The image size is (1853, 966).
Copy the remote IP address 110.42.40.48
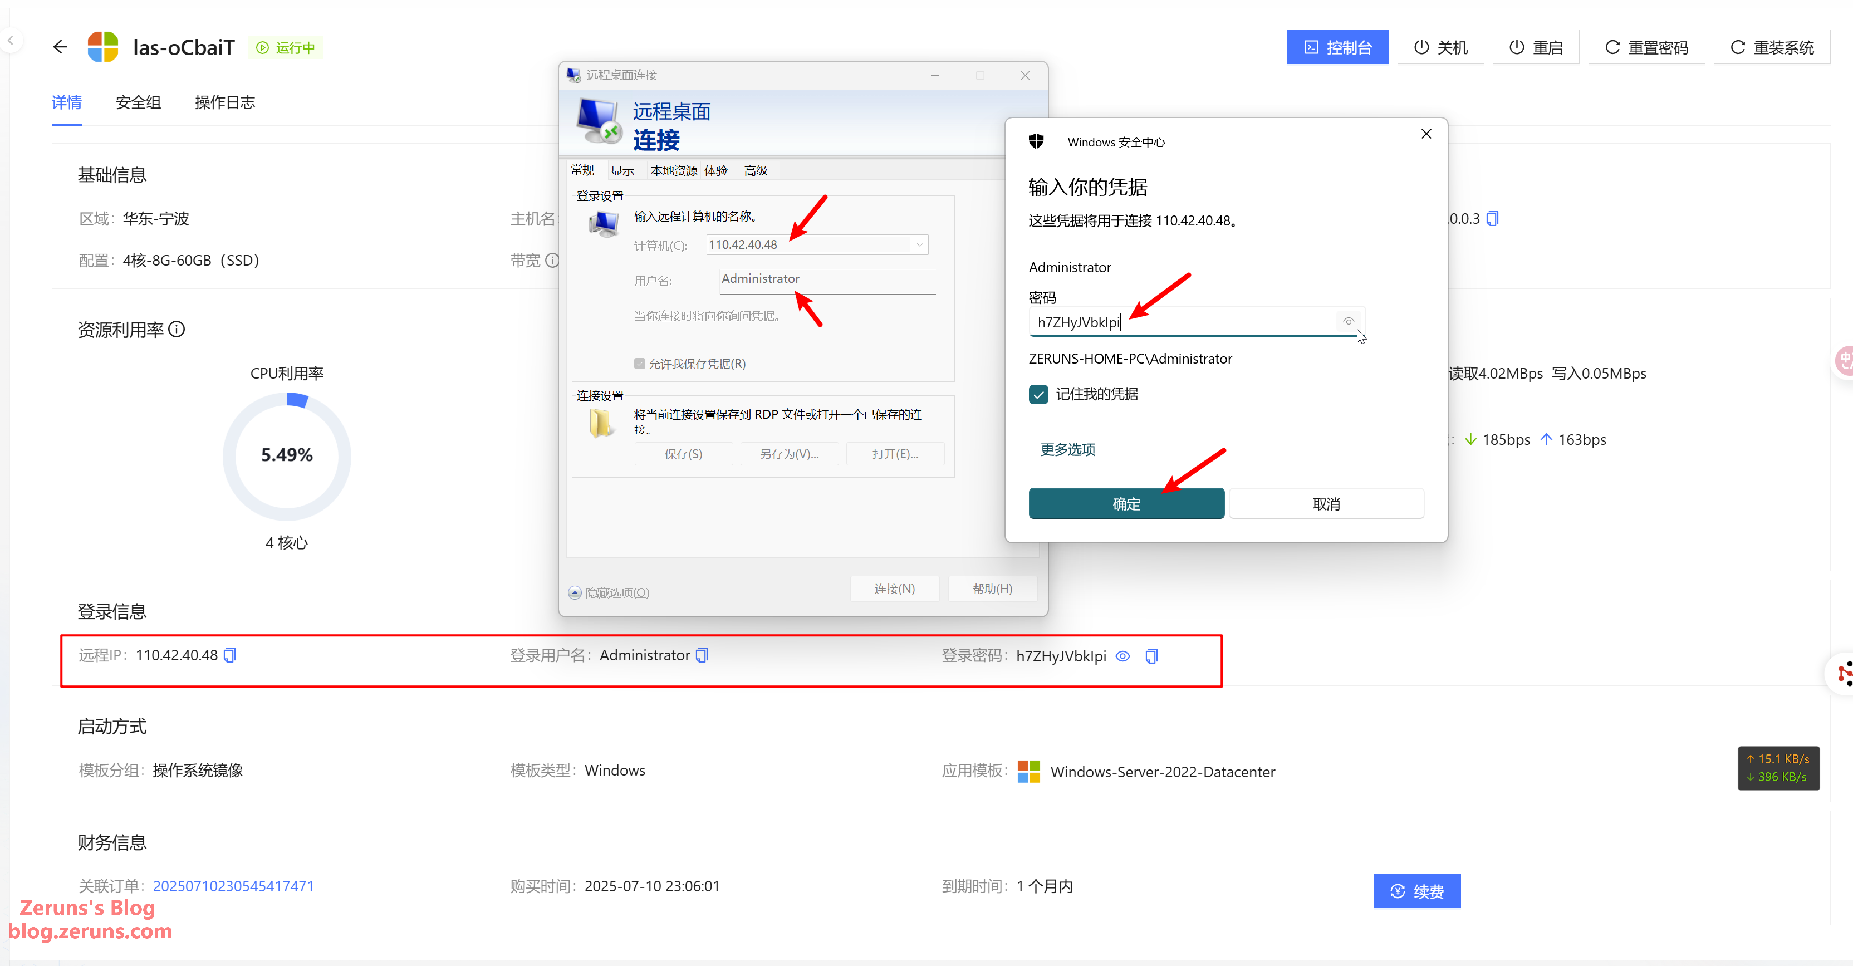(x=229, y=655)
